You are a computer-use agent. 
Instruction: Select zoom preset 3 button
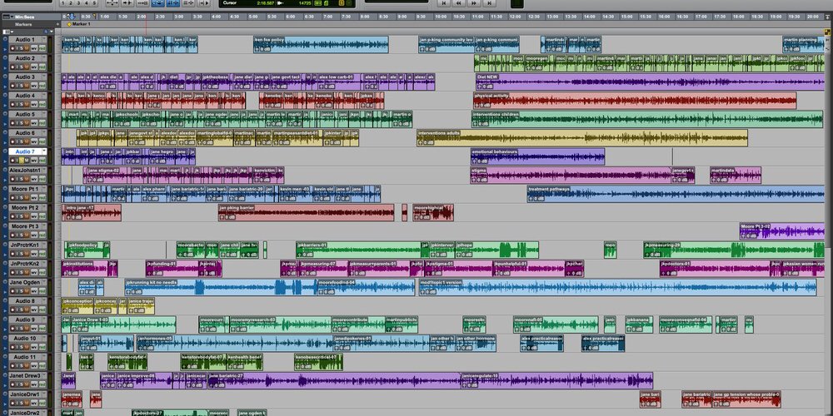(x=78, y=3)
